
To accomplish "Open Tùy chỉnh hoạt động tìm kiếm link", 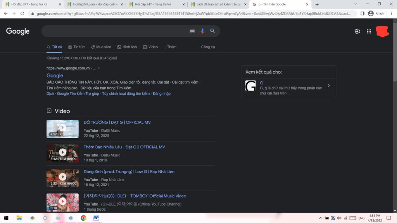I will [126, 94].
